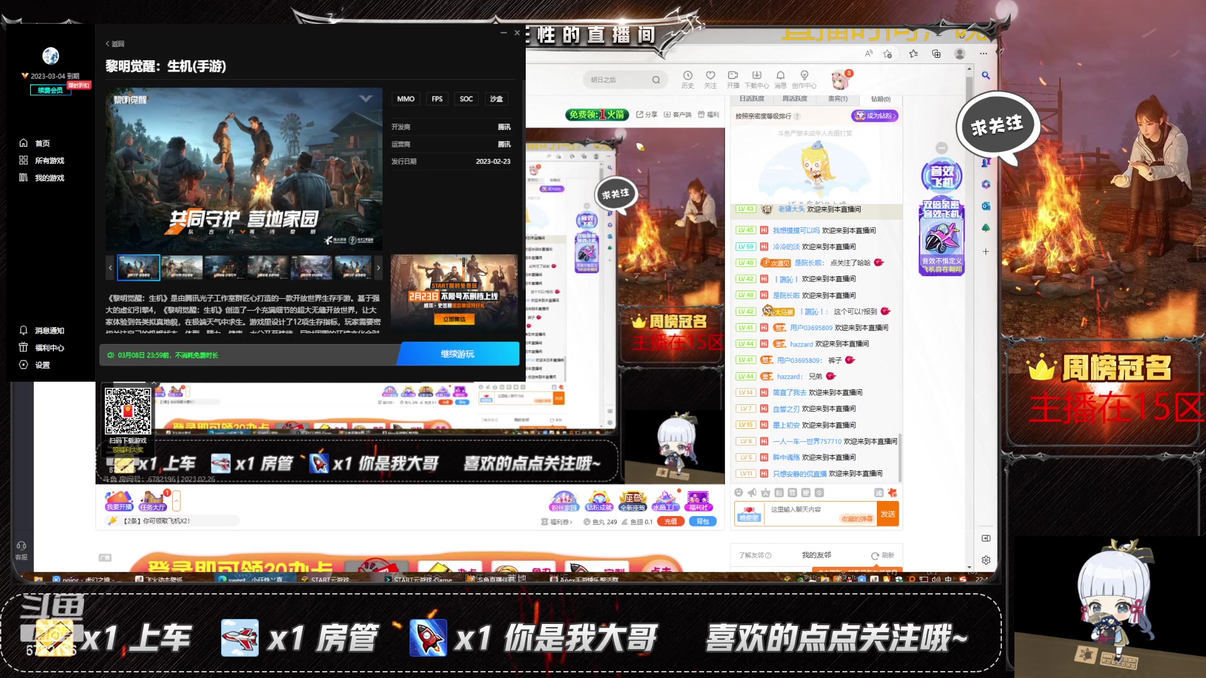Show previous screenshots with left arrow
1206x678 pixels.
click(111, 267)
